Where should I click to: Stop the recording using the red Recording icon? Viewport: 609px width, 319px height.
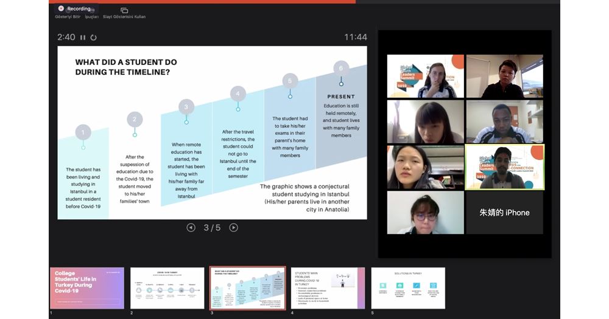61,9
